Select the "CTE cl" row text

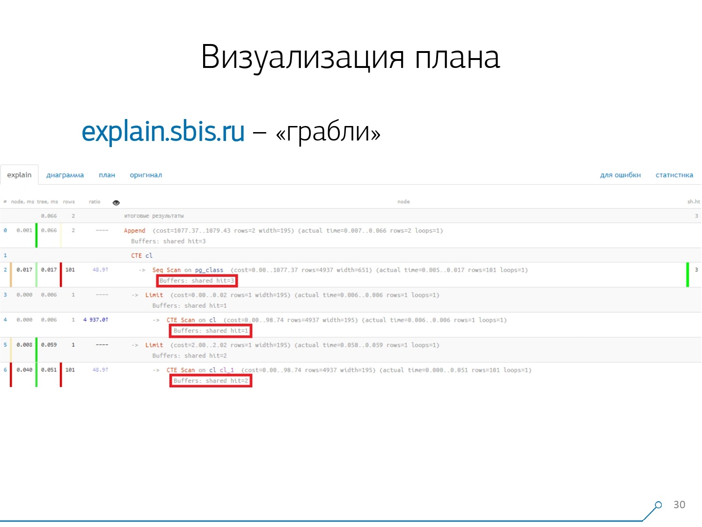142,256
